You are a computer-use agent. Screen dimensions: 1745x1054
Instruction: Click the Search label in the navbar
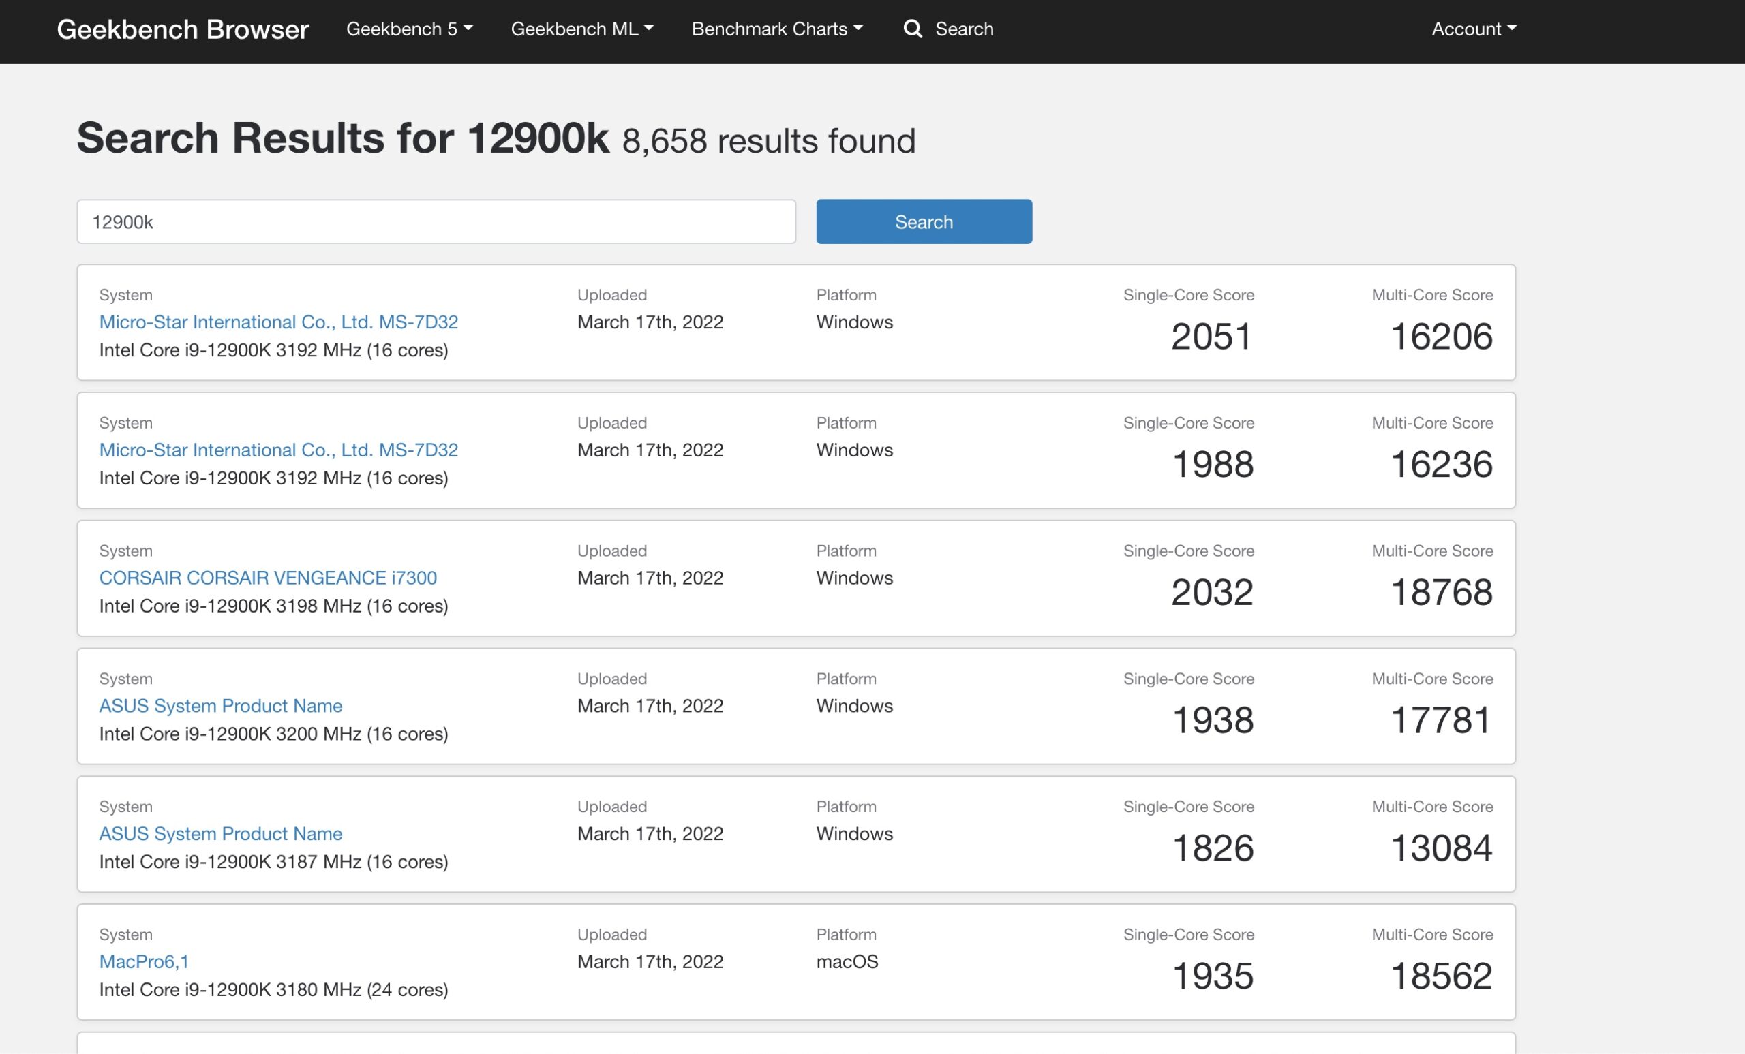[964, 29]
